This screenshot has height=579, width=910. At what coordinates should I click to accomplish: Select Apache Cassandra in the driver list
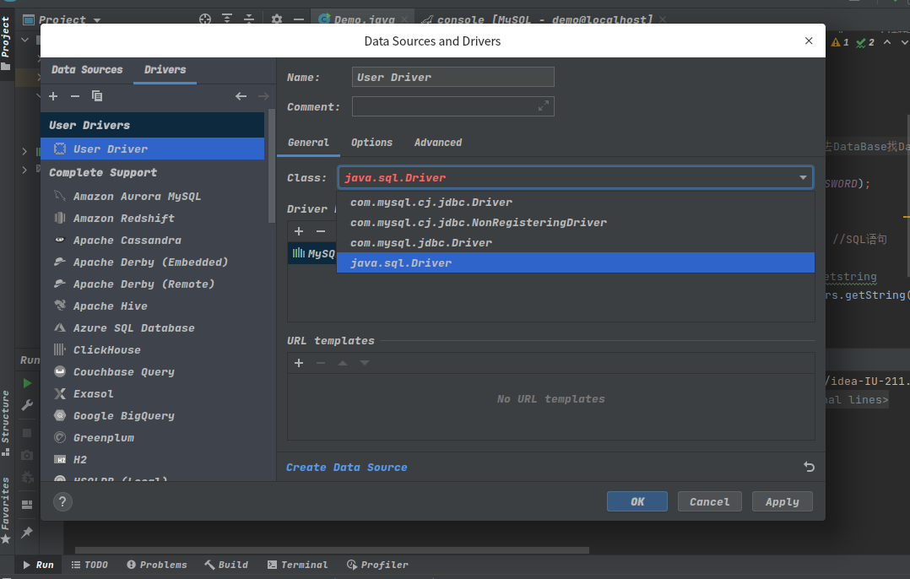pos(127,241)
